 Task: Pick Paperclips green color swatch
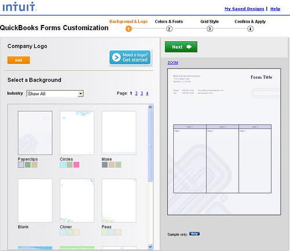point(28,165)
